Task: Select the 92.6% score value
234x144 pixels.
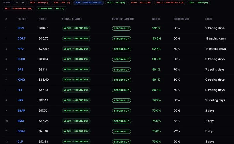Action: coord(156,49)
